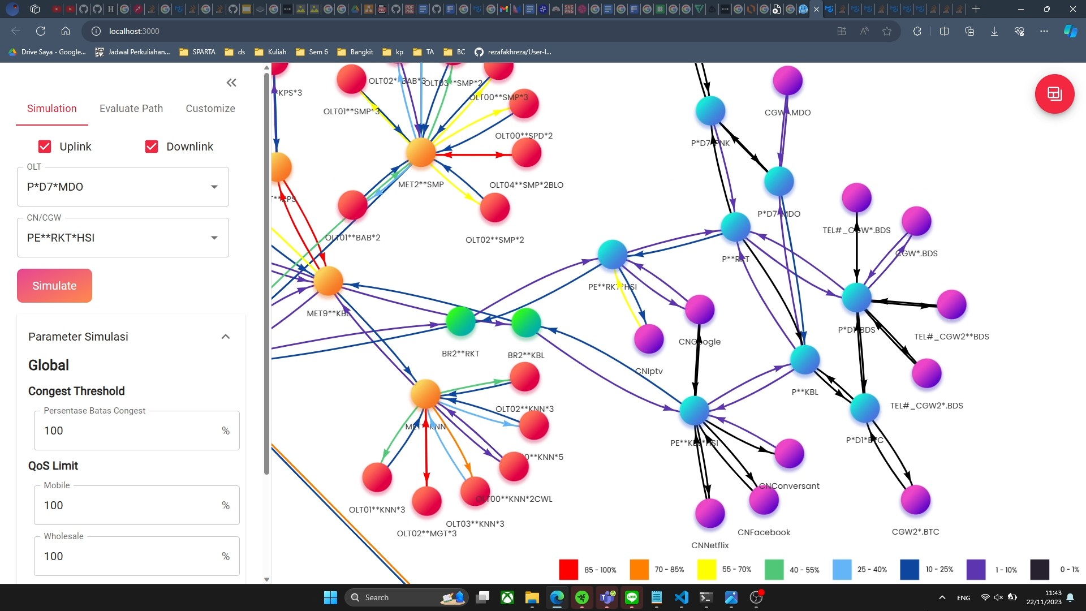Click the browser home icon

click(x=66, y=31)
